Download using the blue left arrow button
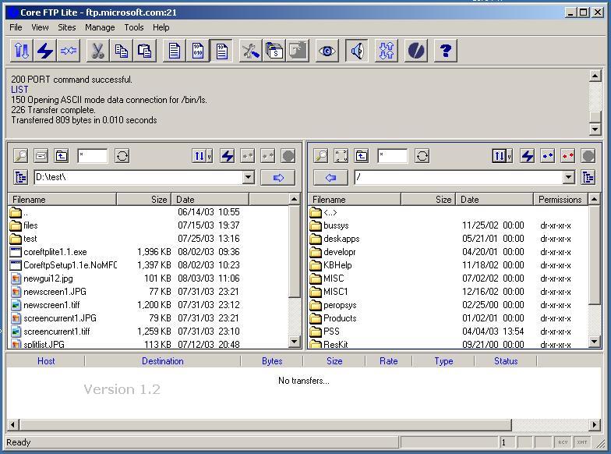 [330, 178]
